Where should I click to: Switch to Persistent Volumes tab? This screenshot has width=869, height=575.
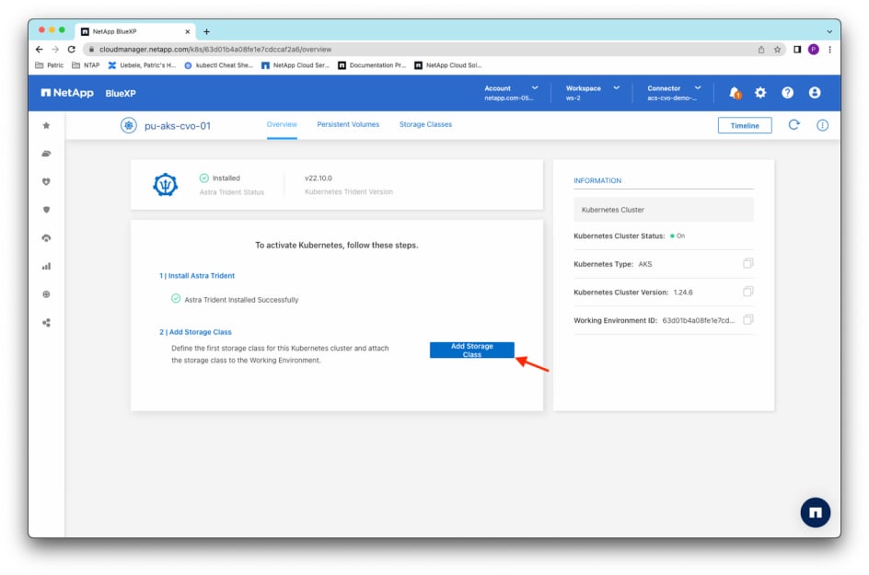pos(348,124)
